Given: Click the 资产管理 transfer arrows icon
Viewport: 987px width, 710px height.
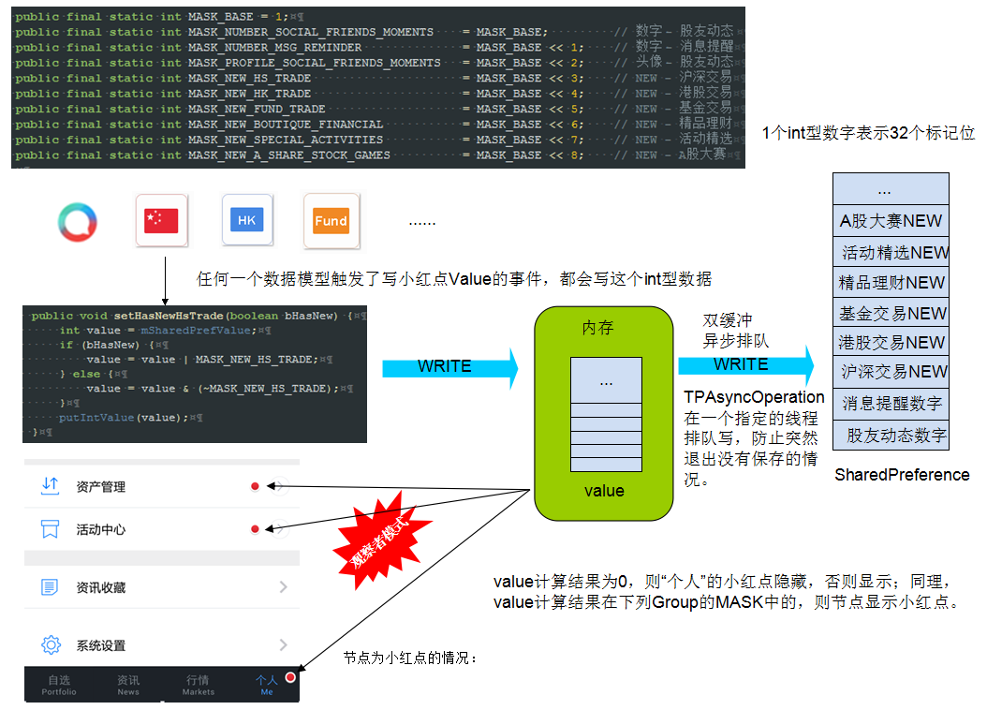Looking at the screenshot, I should pyautogui.click(x=50, y=486).
